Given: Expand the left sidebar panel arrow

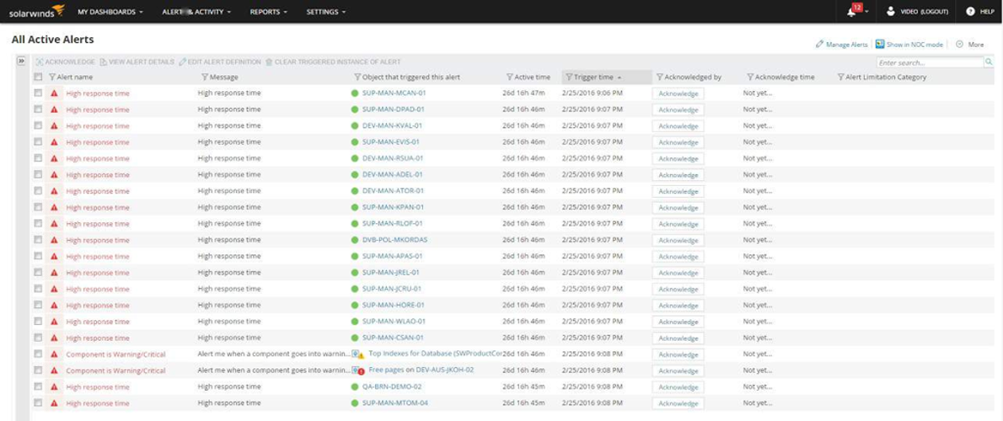Looking at the screenshot, I should pos(21,61).
